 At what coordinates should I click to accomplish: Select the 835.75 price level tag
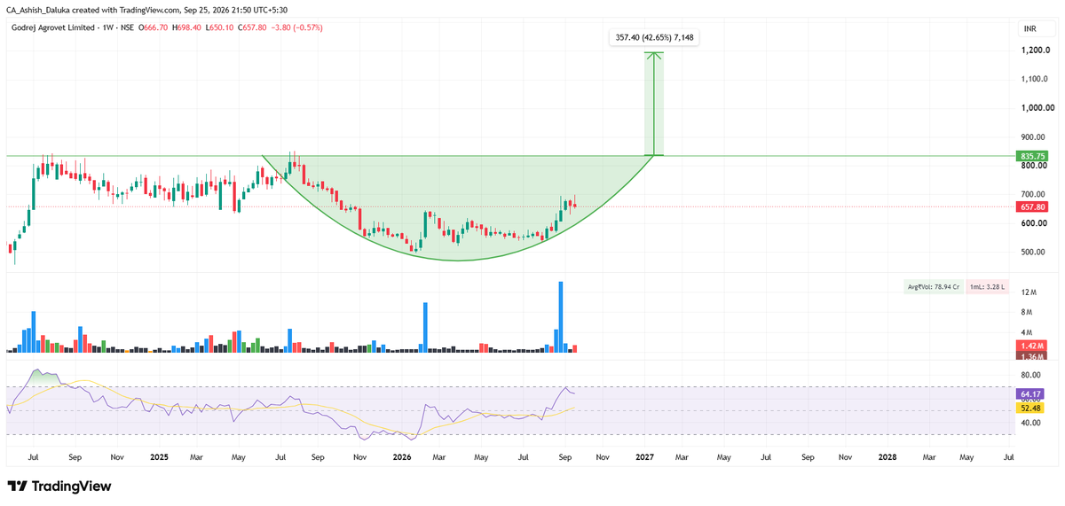coord(1030,156)
